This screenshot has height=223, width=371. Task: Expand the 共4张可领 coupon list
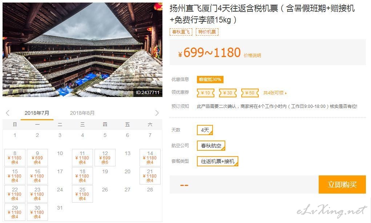pos(275,93)
